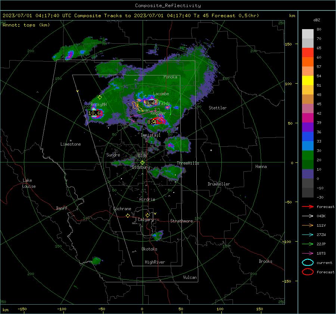Click the white plus marker west of Hanna
This screenshot has width=336, height=314.
pyautogui.click(x=211, y=150)
